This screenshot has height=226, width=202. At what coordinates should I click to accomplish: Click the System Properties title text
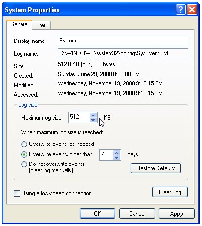click(32, 10)
